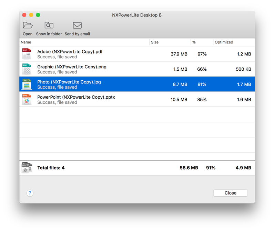Click the 81% reduction value
Viewport: 274px width, 231px height.
click(202, 84)
